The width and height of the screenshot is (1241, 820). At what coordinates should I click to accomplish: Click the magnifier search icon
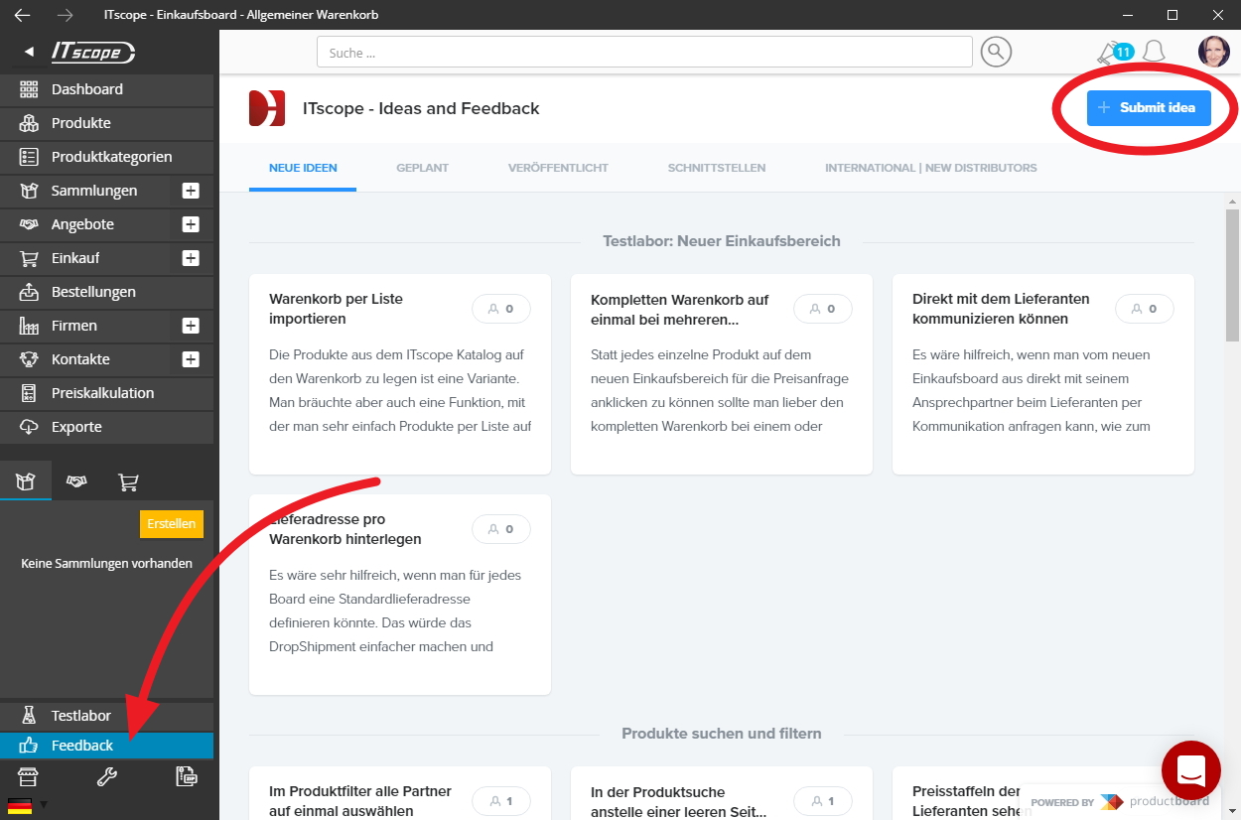996,53
